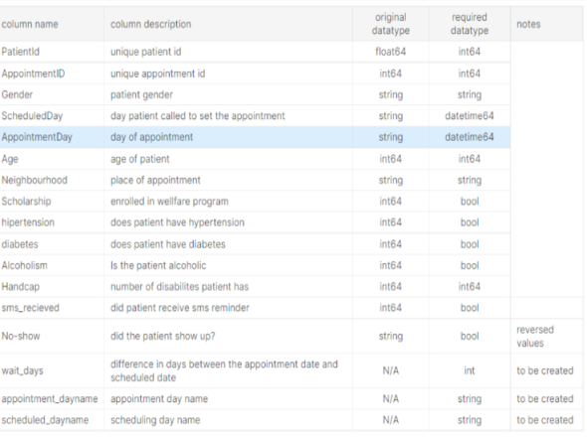
Task: Select the highlighted AppointmentDay row
Action: pyautogui.click(x=255, y=137)
